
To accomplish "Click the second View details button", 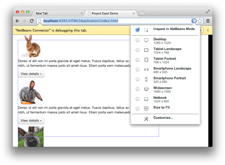I will (31, 120).
